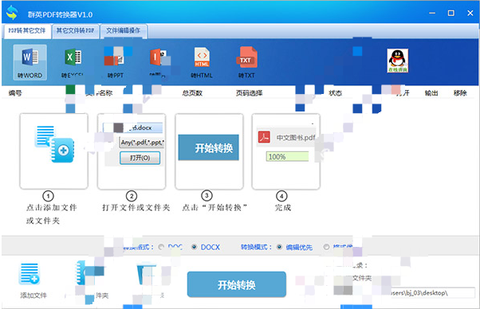Select the second conversion mode radio button

click(326, 247)
